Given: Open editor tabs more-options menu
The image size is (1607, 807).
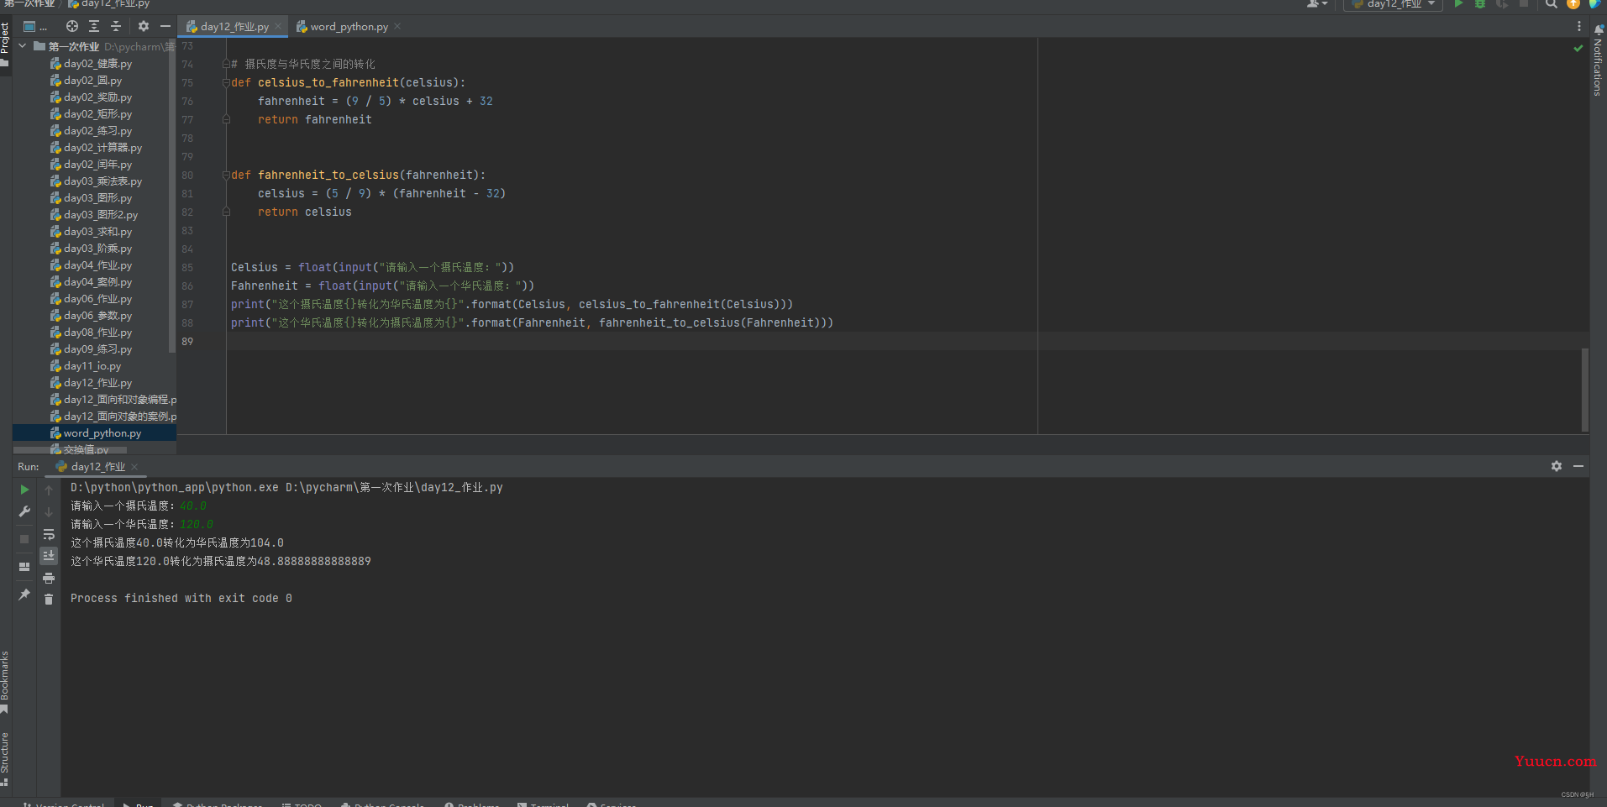Looking at the screenshot, I should (x=1579, y=27).
